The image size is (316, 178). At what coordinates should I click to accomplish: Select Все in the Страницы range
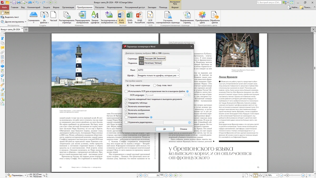point(141,59)
